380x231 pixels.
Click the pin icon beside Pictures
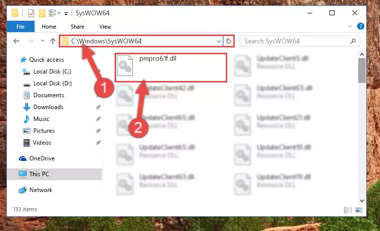pyautogui.click(x=98, y=131)
